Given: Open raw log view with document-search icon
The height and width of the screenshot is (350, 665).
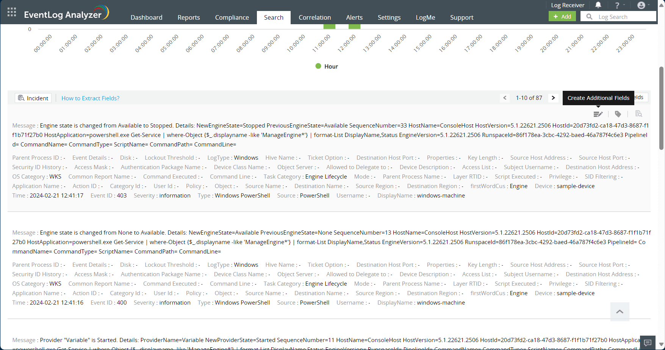Looking at the screenshot, I should 639,114.
